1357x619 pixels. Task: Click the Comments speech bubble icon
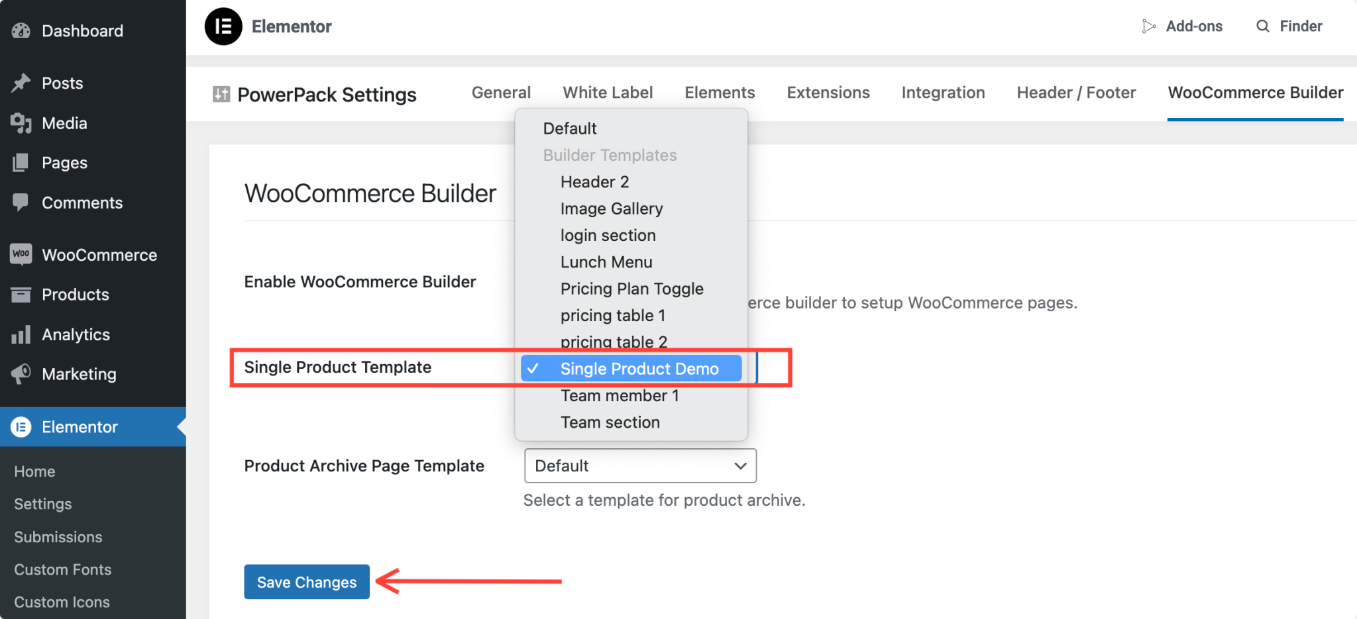coord(21,202)
